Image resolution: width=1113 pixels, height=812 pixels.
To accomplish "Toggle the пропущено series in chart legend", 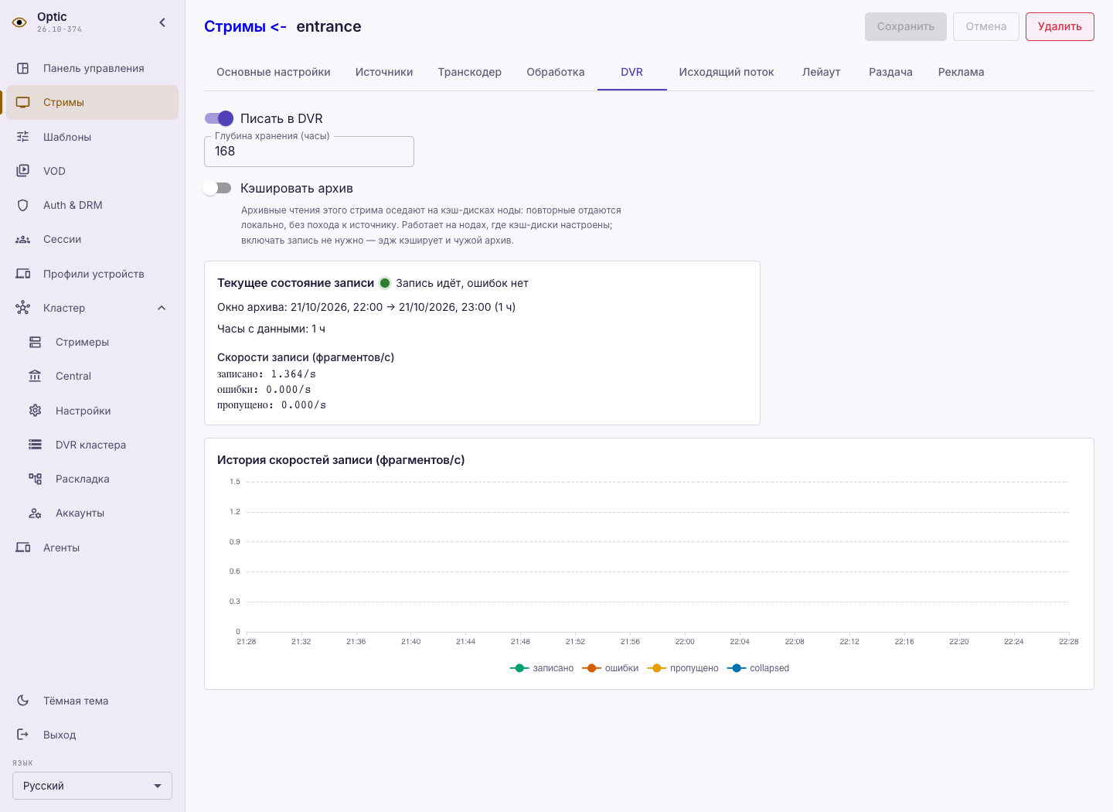I will 683,668.
